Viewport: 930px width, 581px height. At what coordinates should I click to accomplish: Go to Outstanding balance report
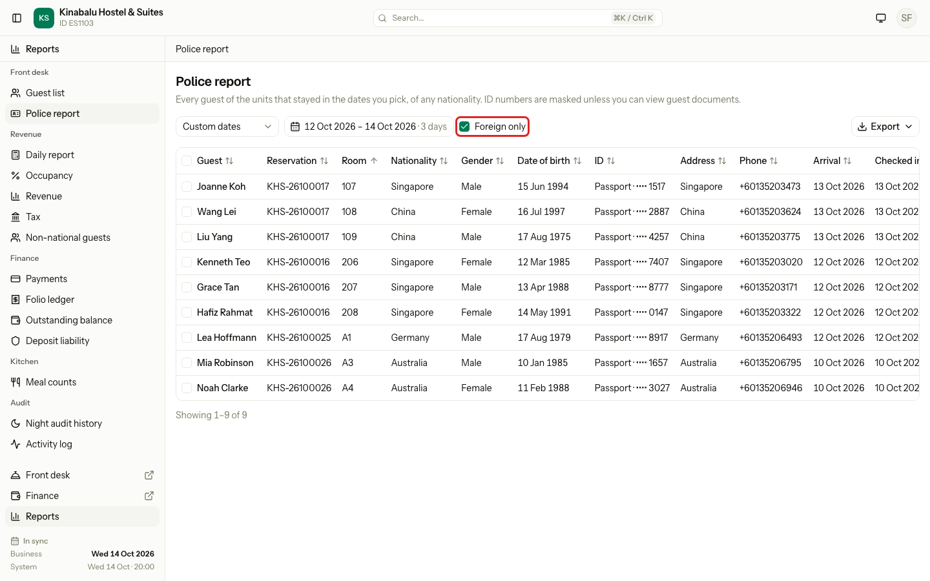(83, 320)
